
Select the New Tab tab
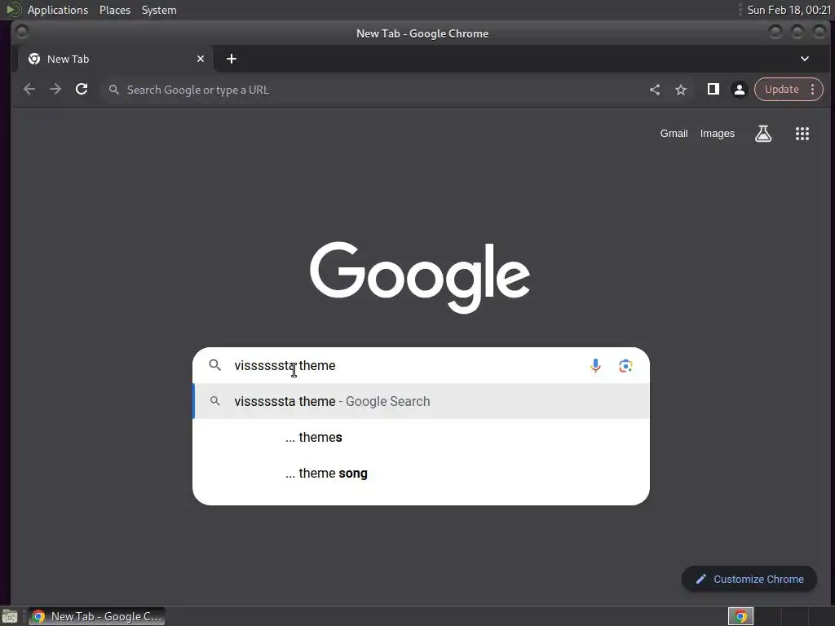coord(116,59)
